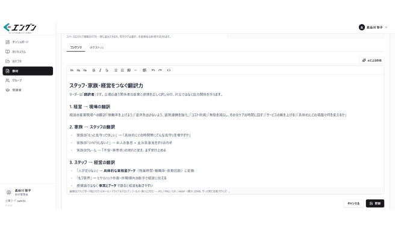This screenshot has width=395, height=231.
Task: Click the line beginning リーダーは「翻訳者」です
Action: click(146, 95)
